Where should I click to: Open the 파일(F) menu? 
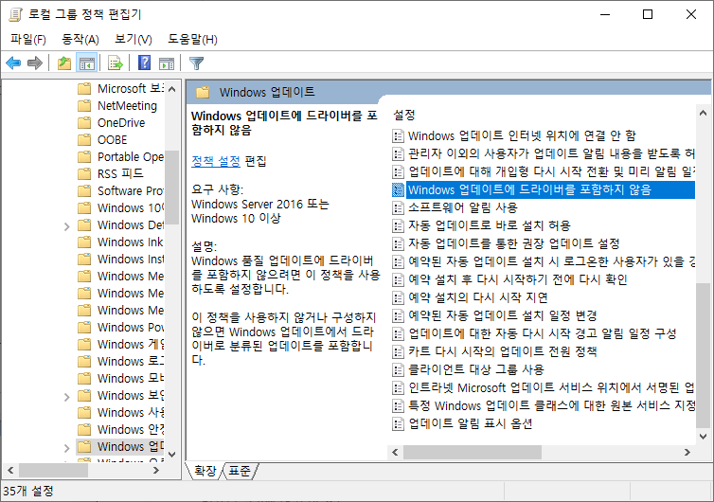point(28,39)
